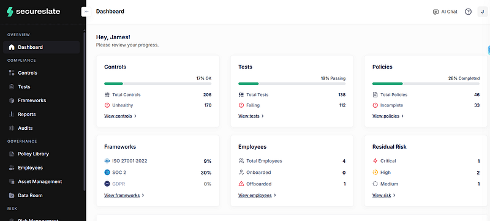Expand View policies chevron
The width and height of the screenshot is (490, 221).
click(402, 116)
